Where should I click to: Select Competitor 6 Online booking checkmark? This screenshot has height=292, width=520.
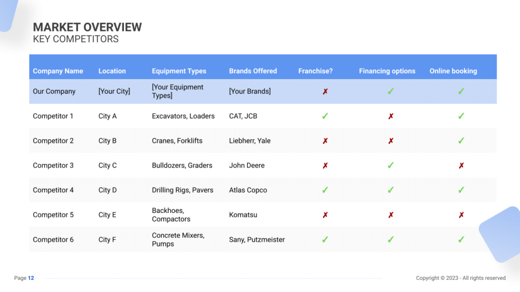tap(461, 239)
